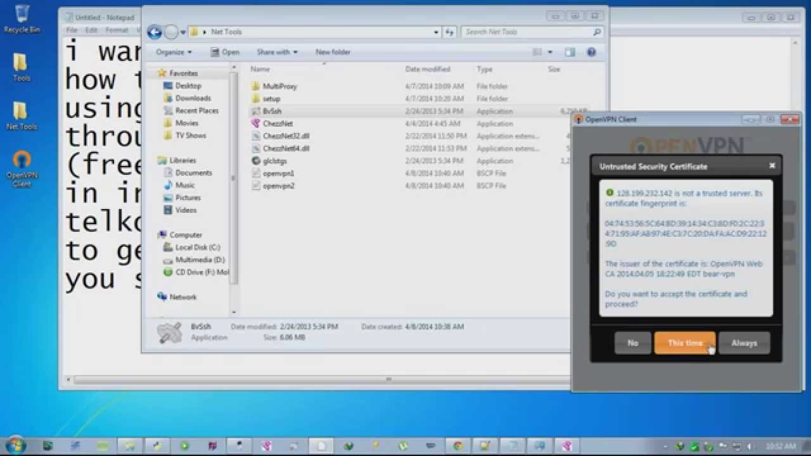The height and width of the screenshot is (456, 811).
Task: Open Multimedia (D:) drive
Action: [x=200, y=260]
